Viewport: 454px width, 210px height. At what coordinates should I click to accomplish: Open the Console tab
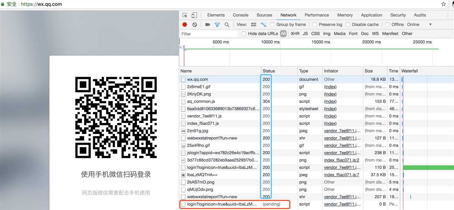coord(241,15)
